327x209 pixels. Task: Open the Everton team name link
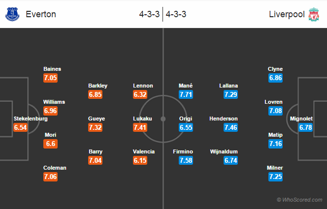pos(41,14)
